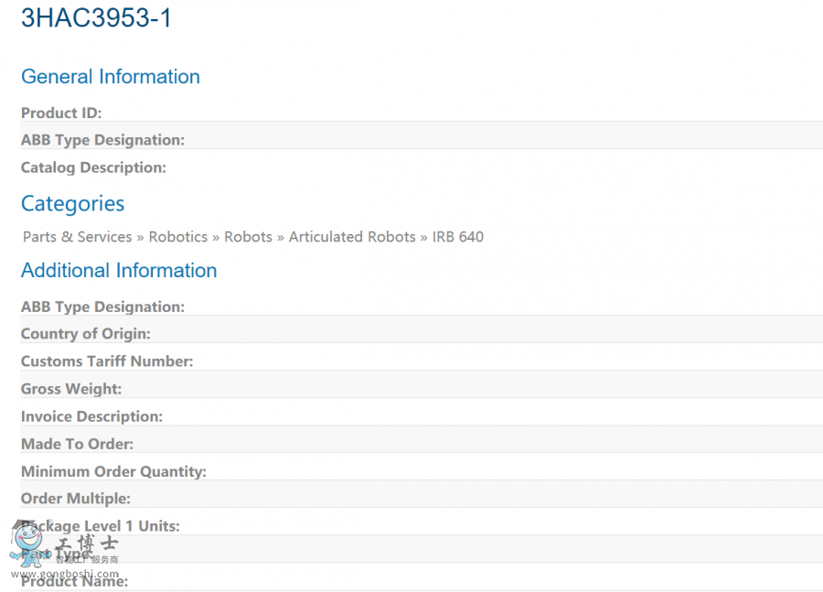Image resolution: width=823 pixels, height=592 pixels.
Task: Click the 3HAC3953-1 product title
Action: point(96,18)
